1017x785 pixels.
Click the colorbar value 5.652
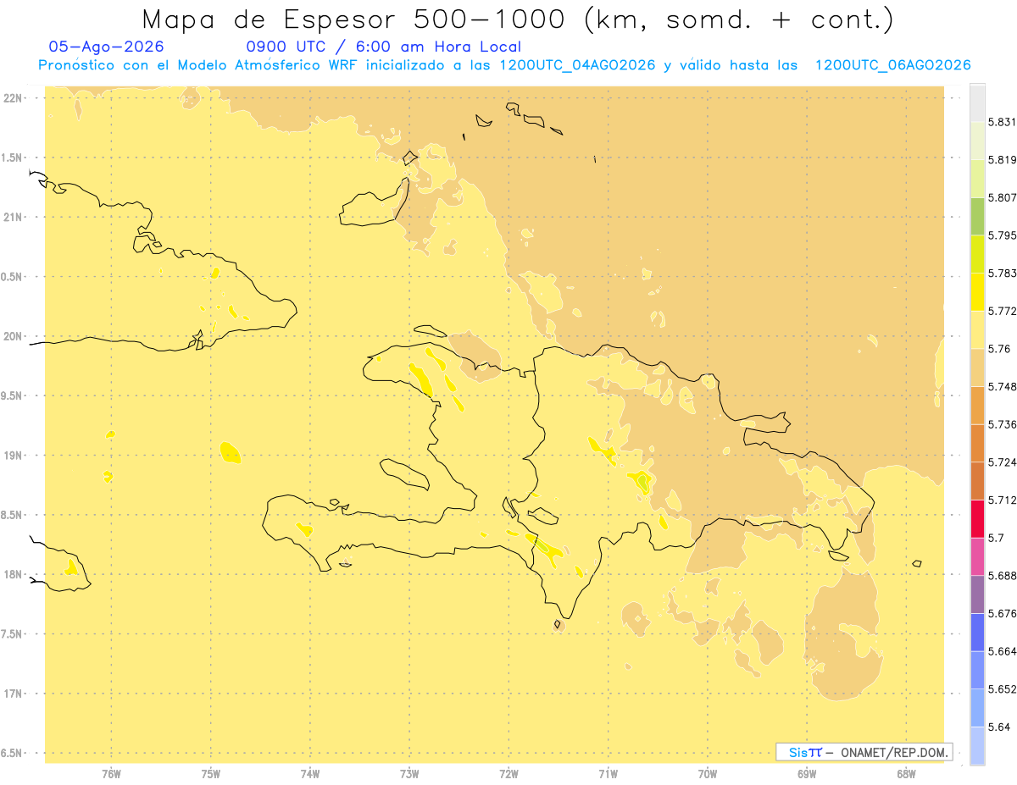tap(1003, 688)
